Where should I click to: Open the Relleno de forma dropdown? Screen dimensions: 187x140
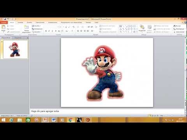click(x=161, y=26)
